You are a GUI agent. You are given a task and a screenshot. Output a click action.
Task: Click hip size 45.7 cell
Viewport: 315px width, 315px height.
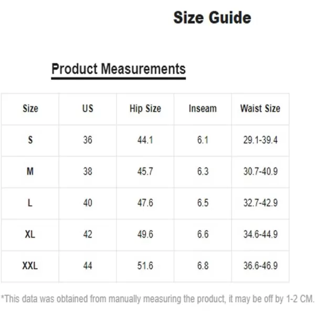pyautogui.click(x=145, y=171)
